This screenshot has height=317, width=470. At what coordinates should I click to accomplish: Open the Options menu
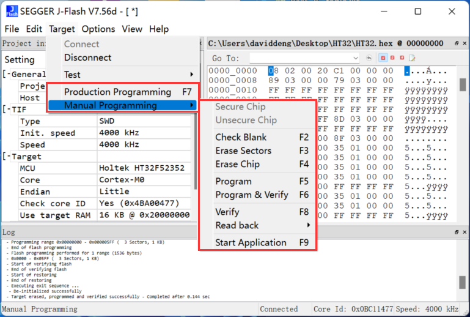coord(98,29)
